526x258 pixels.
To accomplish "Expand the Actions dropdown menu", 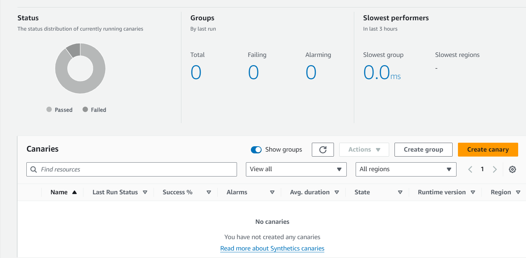I will (x=364, y=149).
